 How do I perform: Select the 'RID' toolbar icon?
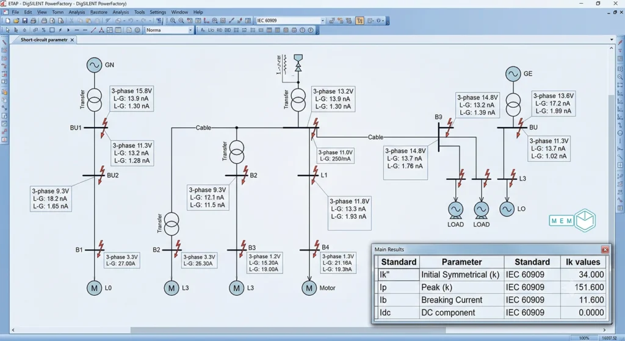click(x=219, y=31)
